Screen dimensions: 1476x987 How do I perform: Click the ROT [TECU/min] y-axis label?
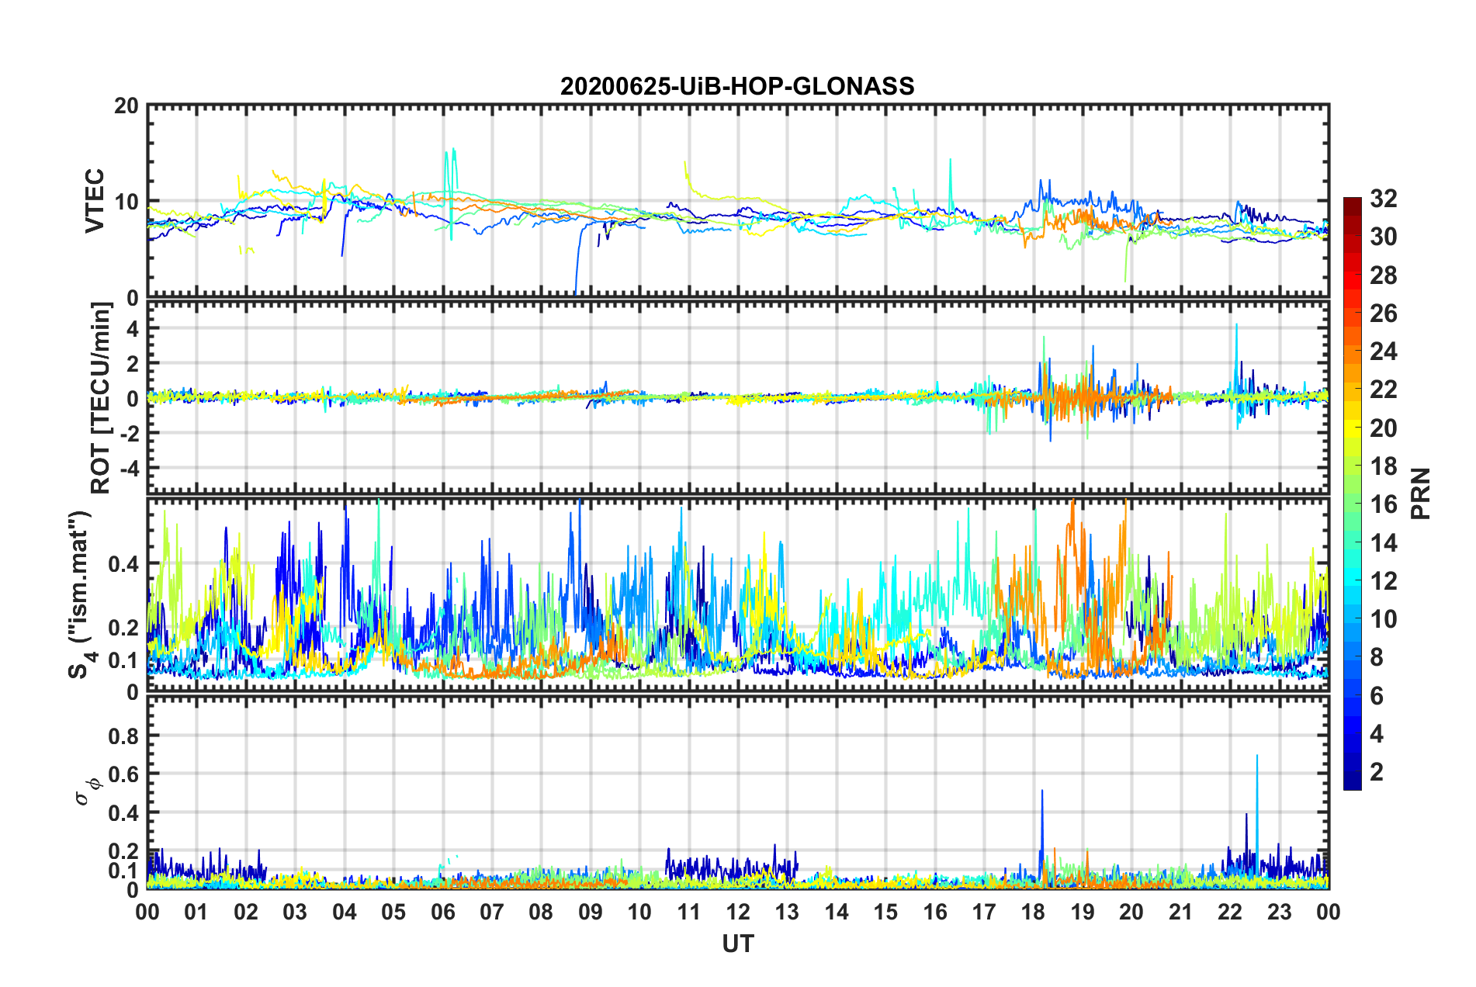tap(101, 398)
